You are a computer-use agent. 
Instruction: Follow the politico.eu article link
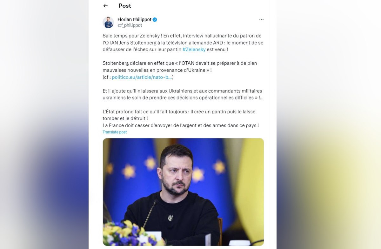click(x=142, y=77)
